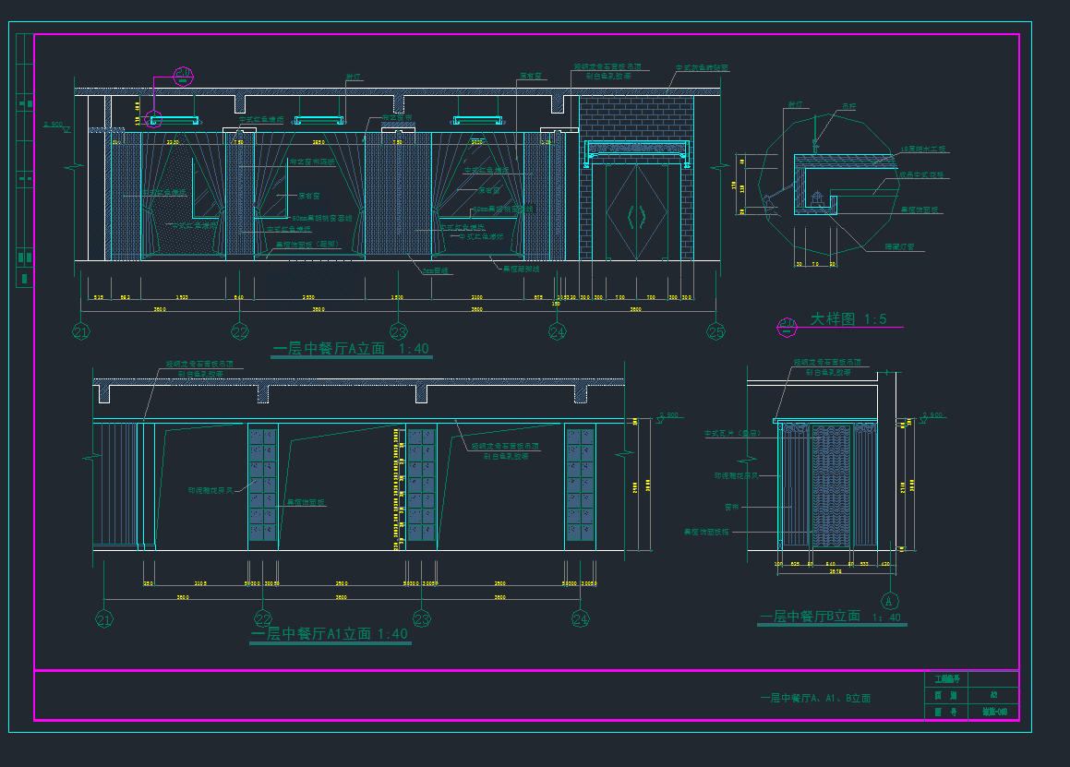Click the 一层中餐厅A立面 1:40 title

click(x=351, y=349)
